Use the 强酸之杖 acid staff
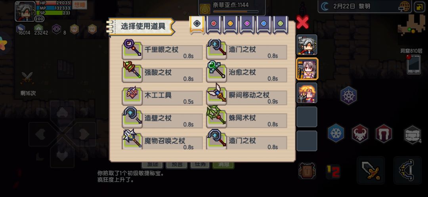428x197 pixels. 162,72
